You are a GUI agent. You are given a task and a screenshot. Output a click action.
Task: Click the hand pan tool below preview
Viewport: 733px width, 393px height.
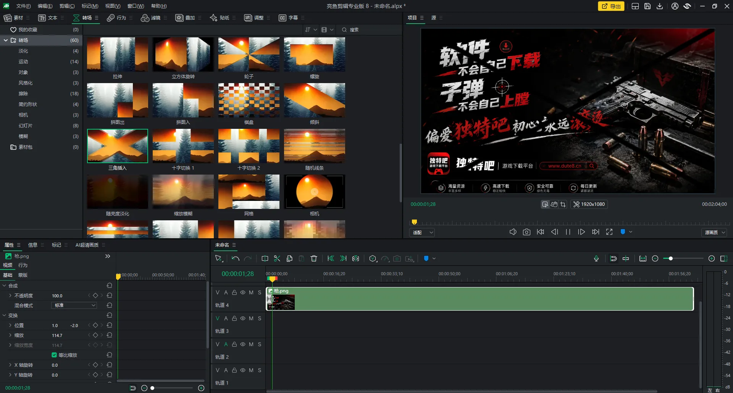click(554, 204)
